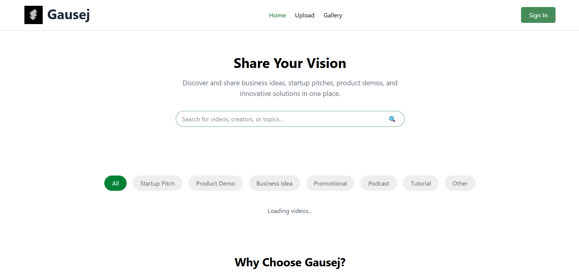Open the Upload page from navigation
This screenshot has height=277, width=579.
click(304, 15)
